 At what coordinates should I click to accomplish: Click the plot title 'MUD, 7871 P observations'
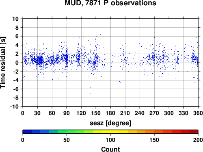[x=110, y=3]
